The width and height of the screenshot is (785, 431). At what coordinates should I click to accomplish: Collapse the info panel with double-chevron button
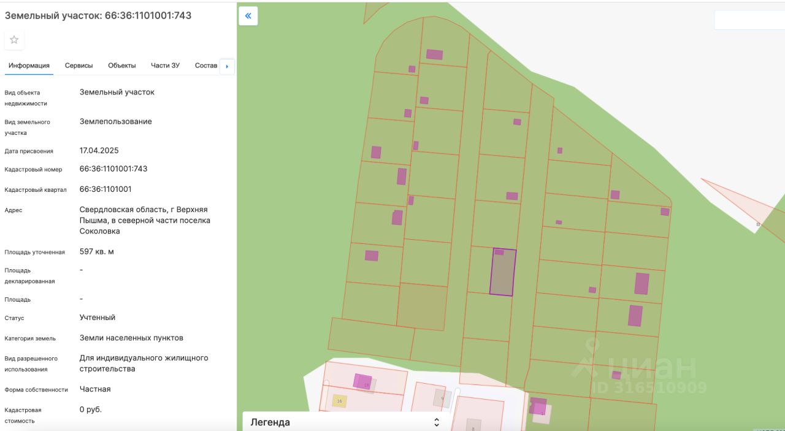click(x=248, y=16)
